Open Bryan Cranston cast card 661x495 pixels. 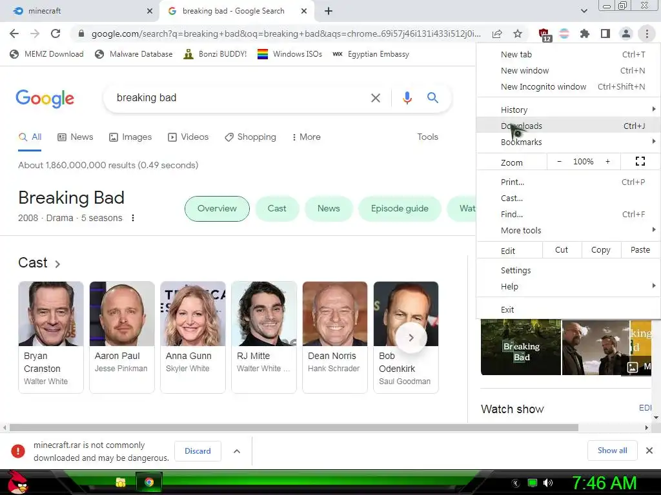coord(50,337)
